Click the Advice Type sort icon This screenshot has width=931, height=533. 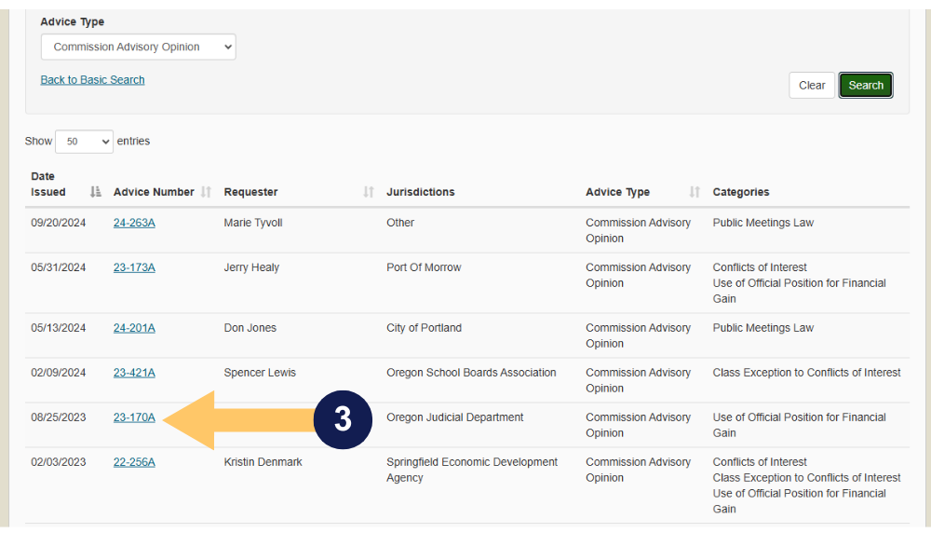click(695, 192)
